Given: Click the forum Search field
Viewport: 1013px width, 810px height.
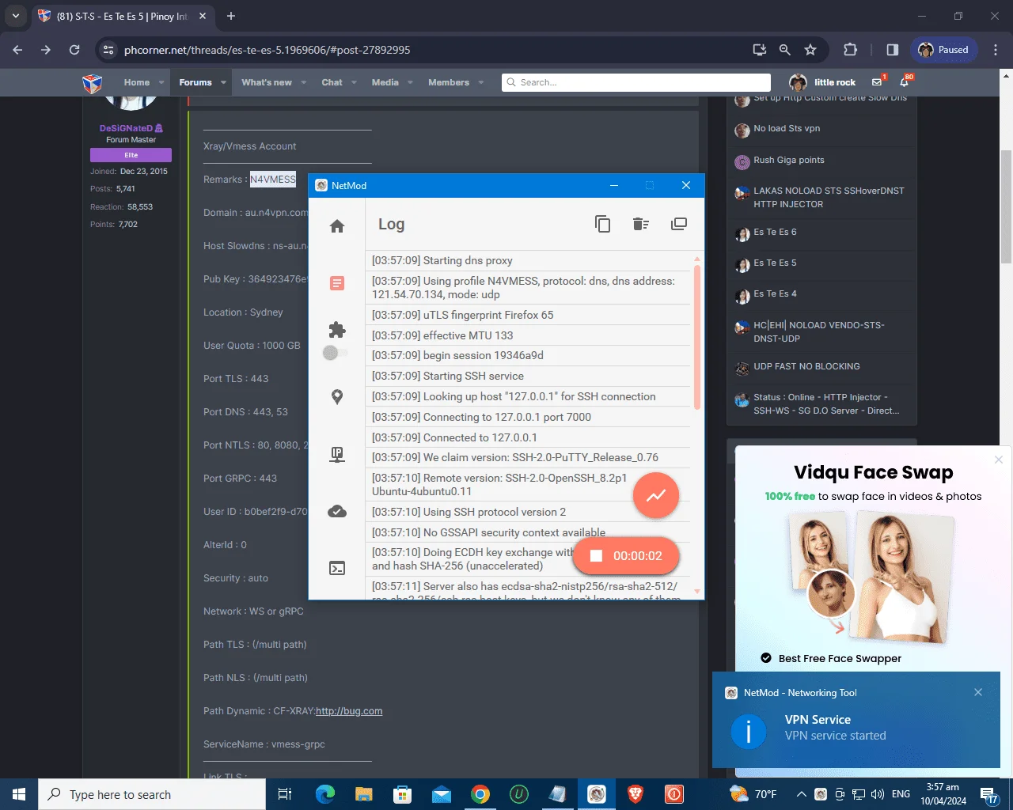Looking at the screenshot, I should [636, 82].
